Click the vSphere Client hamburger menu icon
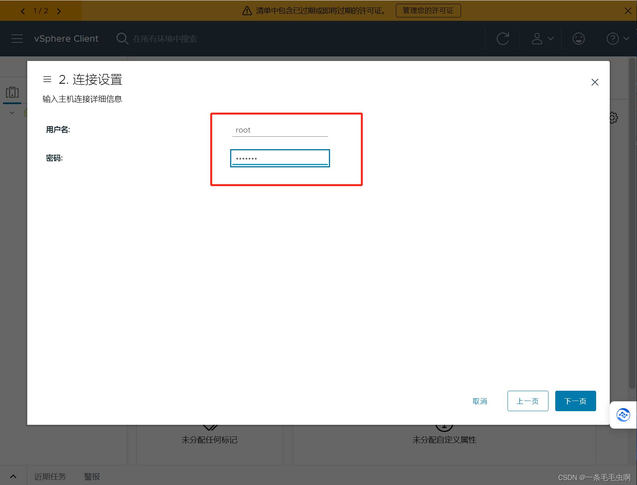Screen dimensions: 637x485 coord(17,39)
